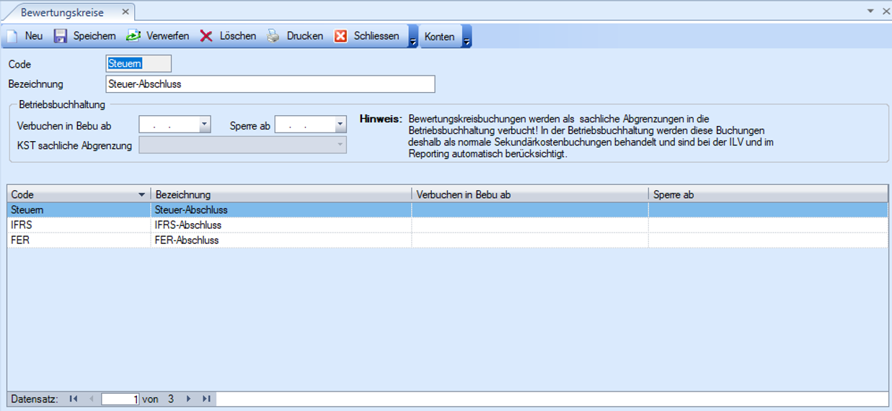Close the Bewertungskreise tab with its X

(x=125, y=12)
